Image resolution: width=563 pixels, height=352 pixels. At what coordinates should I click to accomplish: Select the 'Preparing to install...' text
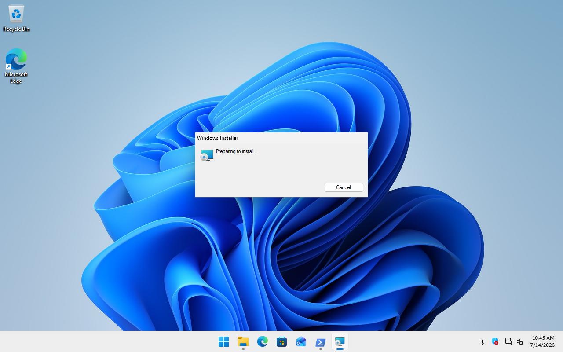[237, 151]
